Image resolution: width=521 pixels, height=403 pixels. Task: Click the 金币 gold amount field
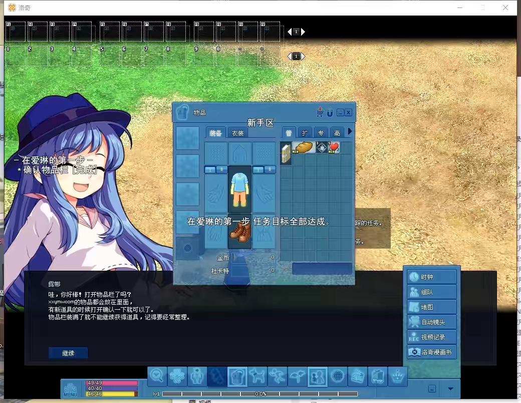253,257
